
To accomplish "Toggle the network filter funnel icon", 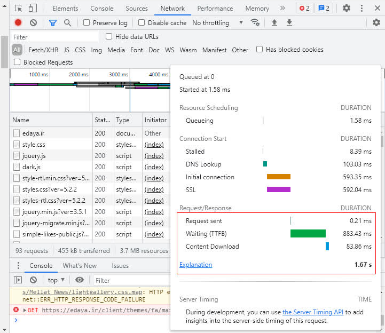I will pos(53,23).
